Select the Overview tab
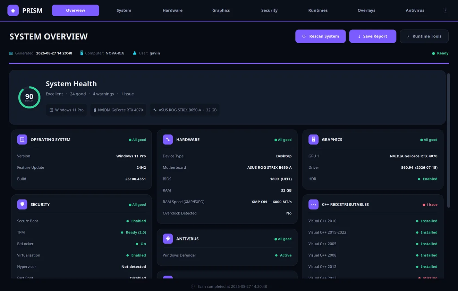 pos(76,10)
